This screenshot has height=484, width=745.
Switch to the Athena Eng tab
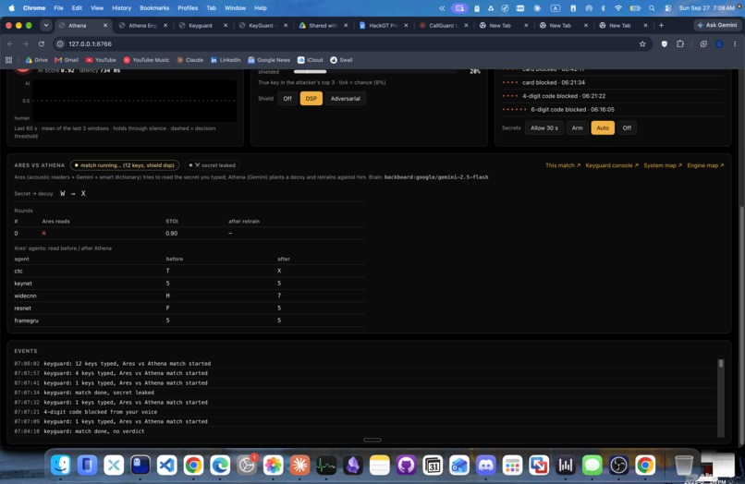(x=142, y=26)
